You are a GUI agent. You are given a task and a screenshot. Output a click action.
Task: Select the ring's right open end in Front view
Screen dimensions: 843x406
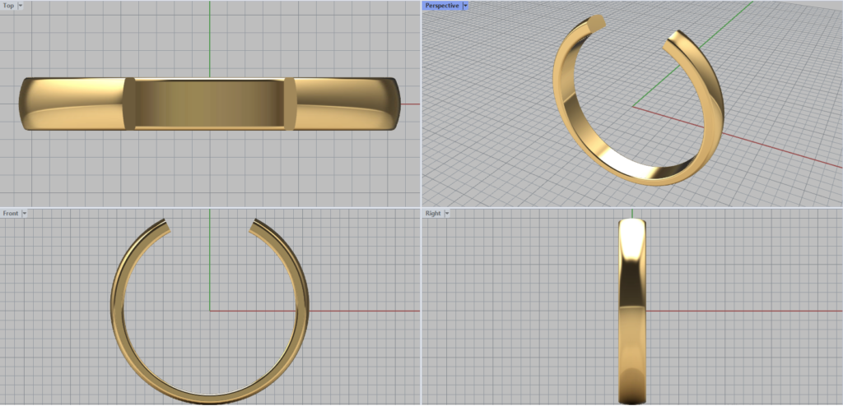point(257,224)
